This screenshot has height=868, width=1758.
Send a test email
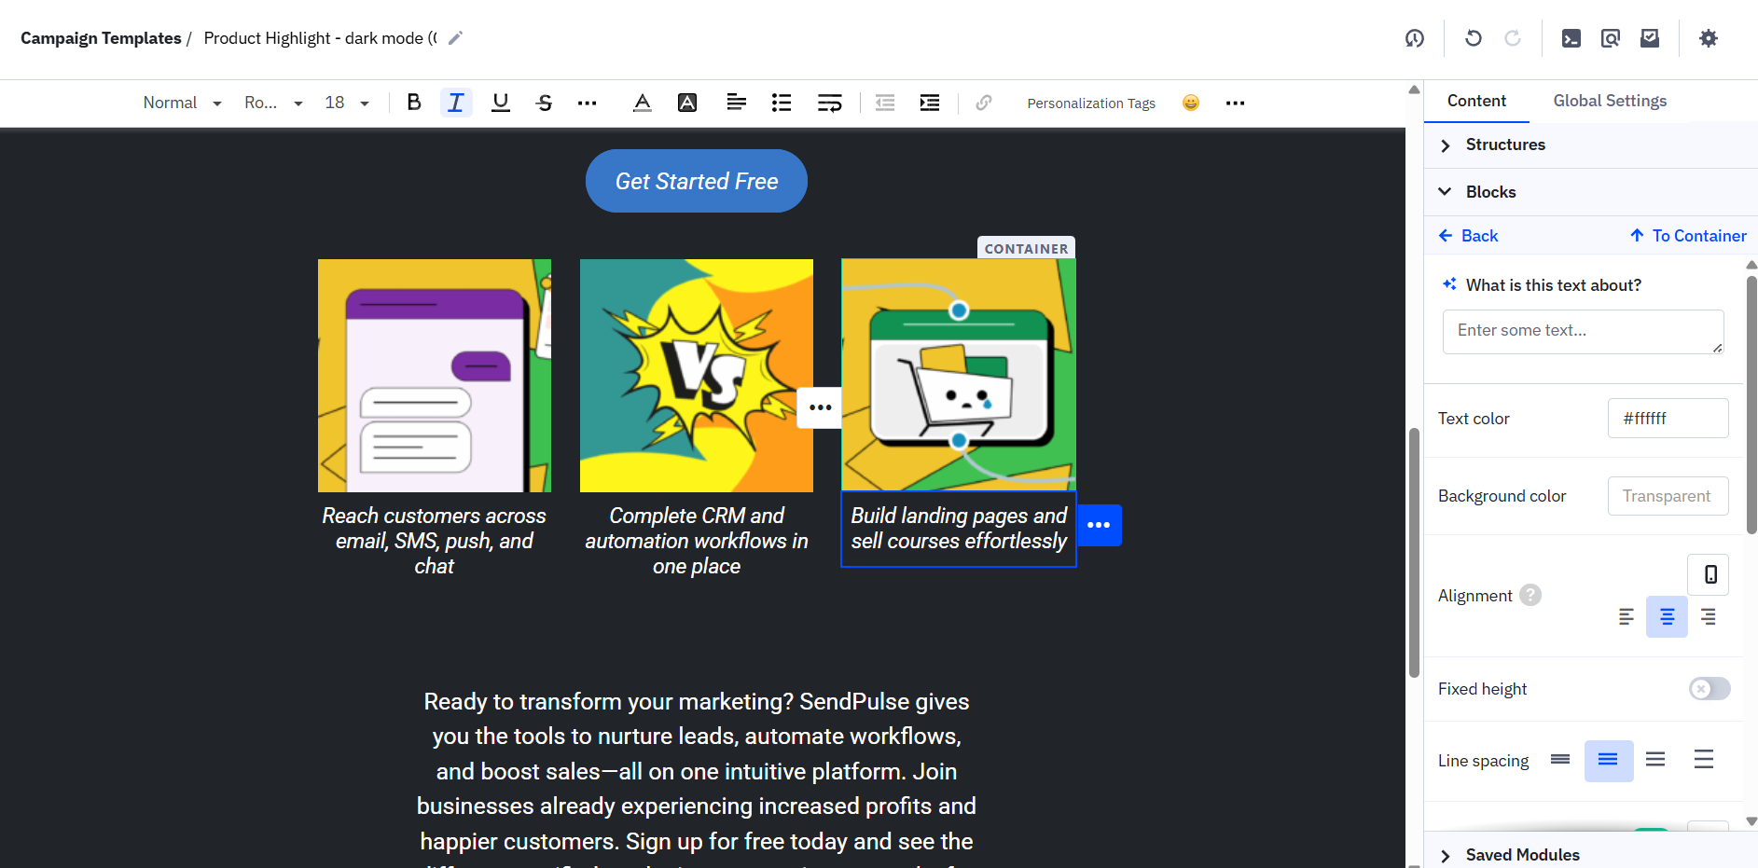tap(1650, 38)
